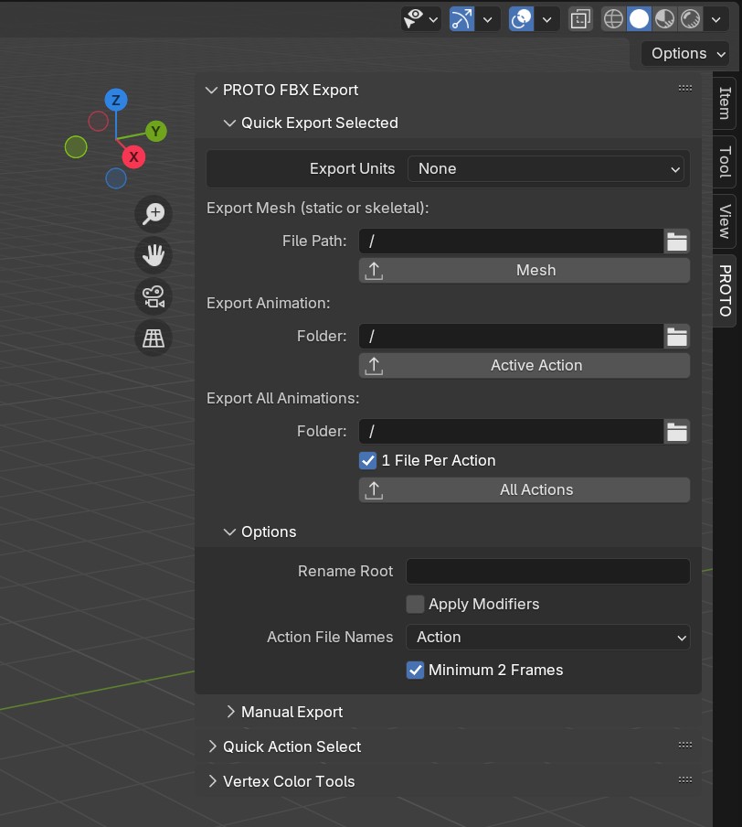Enable Apply Modifiers checkbox

coord(416,604)
